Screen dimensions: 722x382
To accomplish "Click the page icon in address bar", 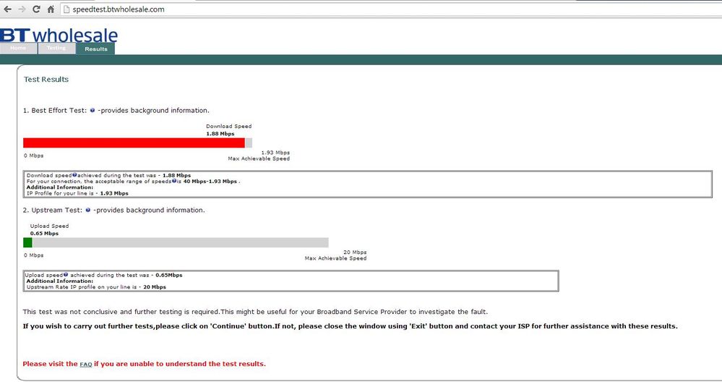I will point(66,9).
